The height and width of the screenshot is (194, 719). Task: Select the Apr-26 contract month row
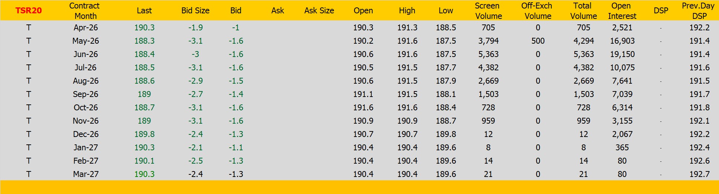[86, 28]
